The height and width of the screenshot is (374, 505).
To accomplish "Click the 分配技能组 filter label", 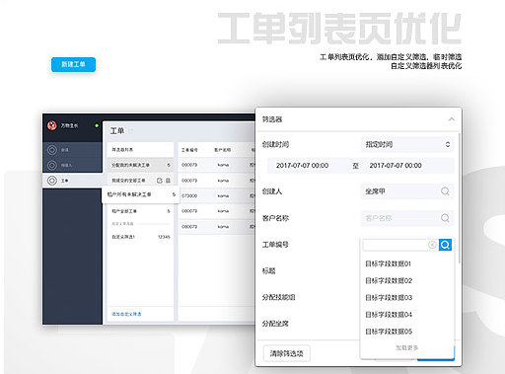I will coord(279,297).
